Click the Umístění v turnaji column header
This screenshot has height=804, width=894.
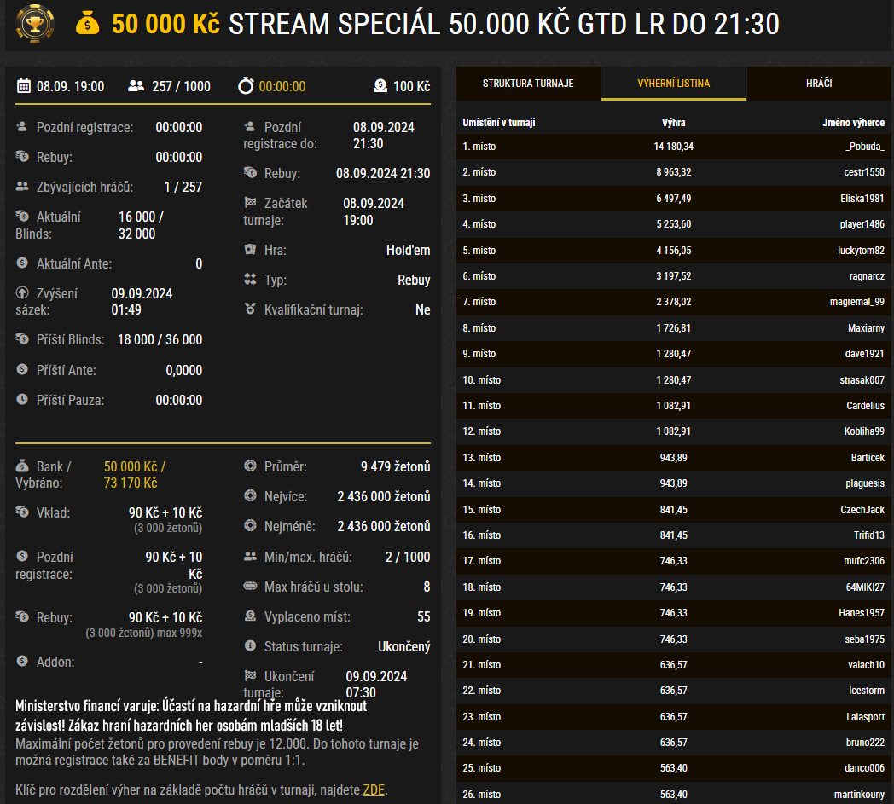(498, 123)
